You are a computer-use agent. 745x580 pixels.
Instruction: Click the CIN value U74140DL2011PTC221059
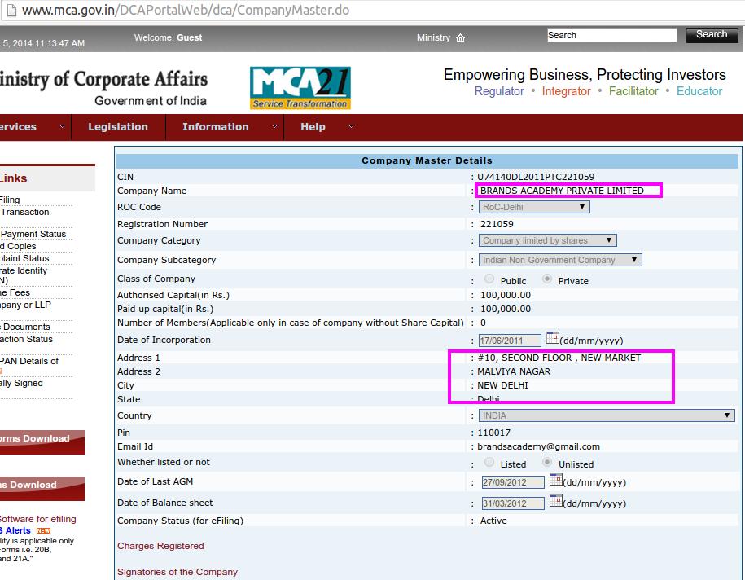(x=536, y=177)
